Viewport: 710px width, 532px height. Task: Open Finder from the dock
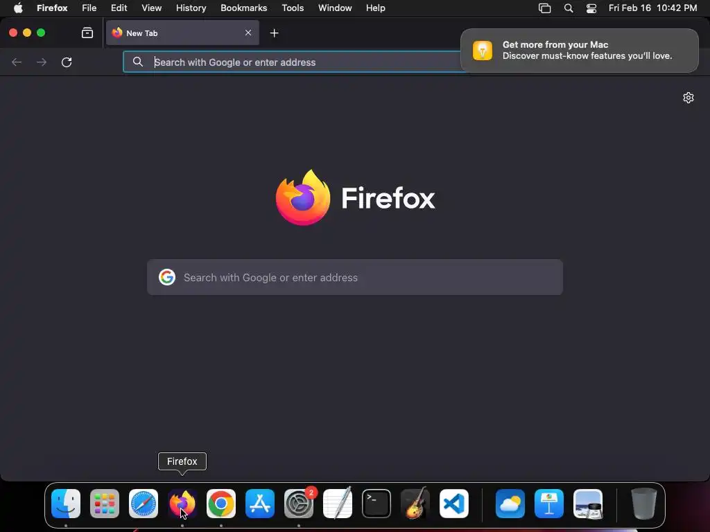(66, 504)
